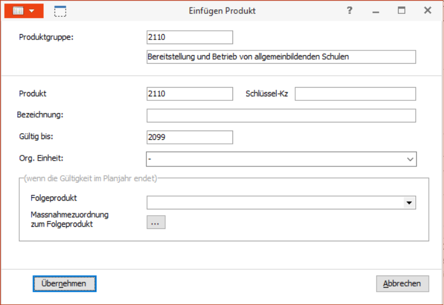Click the Produktgruppe number field
This screenshot has height=305, width=444.
click(x=189, y=37)
